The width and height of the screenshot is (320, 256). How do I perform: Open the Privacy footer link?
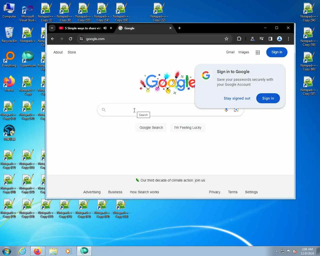215,192
